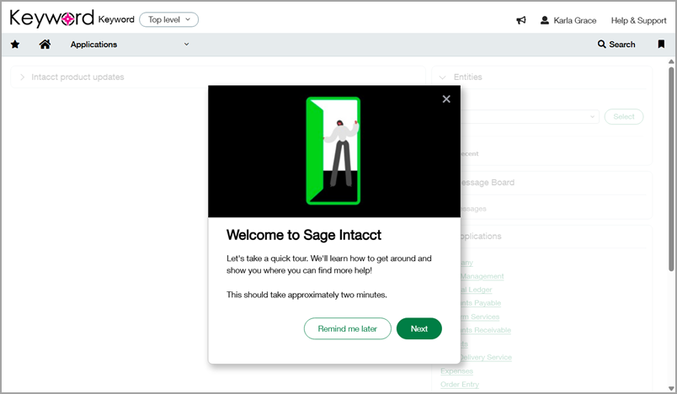Open the Delivery Service link
The image size is (677, 394).
coord(486,357)
